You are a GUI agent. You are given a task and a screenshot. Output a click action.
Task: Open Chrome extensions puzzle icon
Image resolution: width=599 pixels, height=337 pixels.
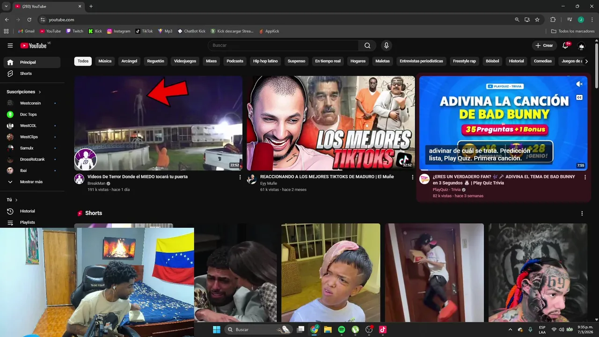(553, 20)
